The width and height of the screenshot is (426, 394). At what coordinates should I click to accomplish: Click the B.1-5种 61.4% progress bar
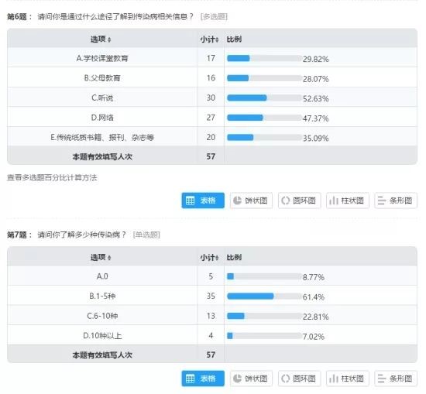coord(264,296)
